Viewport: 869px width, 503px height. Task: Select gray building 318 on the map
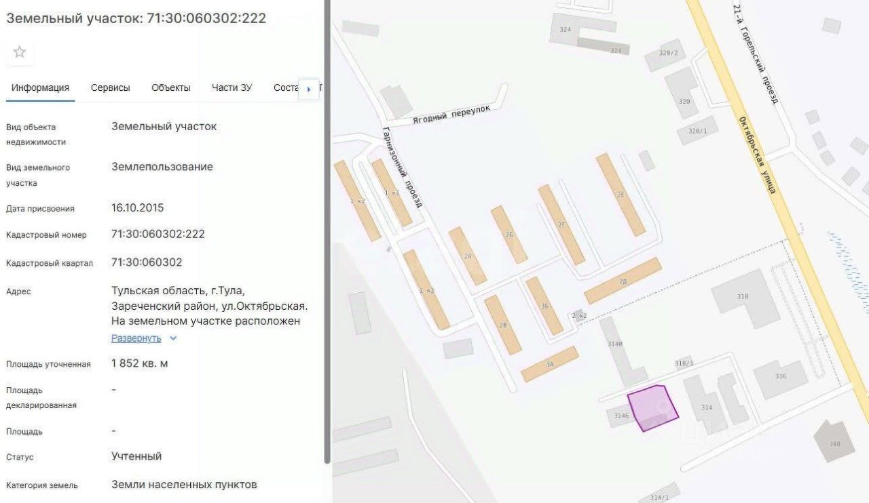745,298
